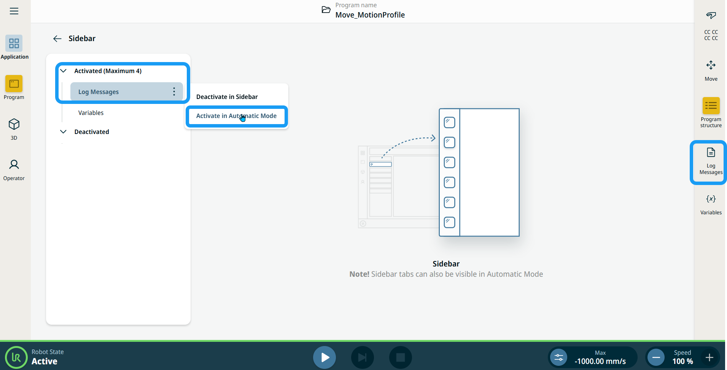The height and width of the screenshot is (370, 727).
Task: Open the Operator screen
Action: [14, 169]
